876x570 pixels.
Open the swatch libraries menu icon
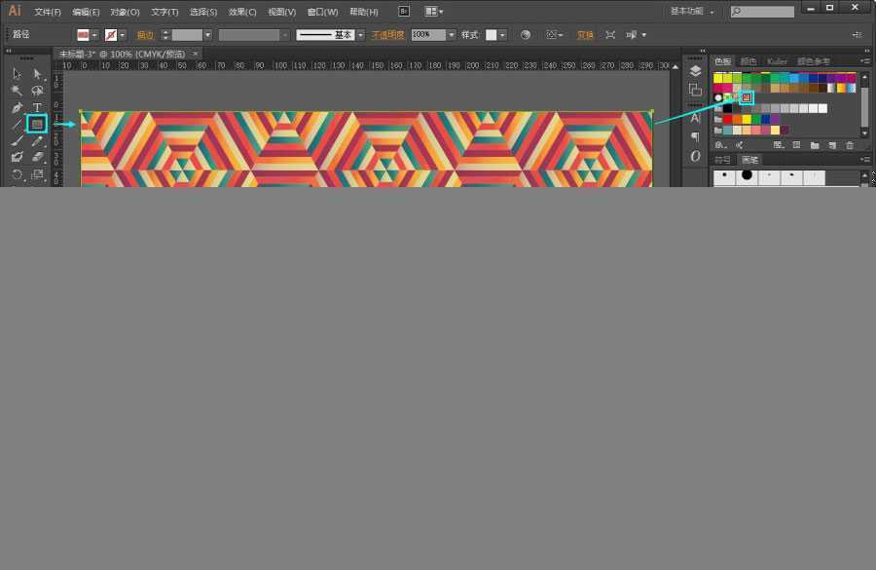point(720,145)
